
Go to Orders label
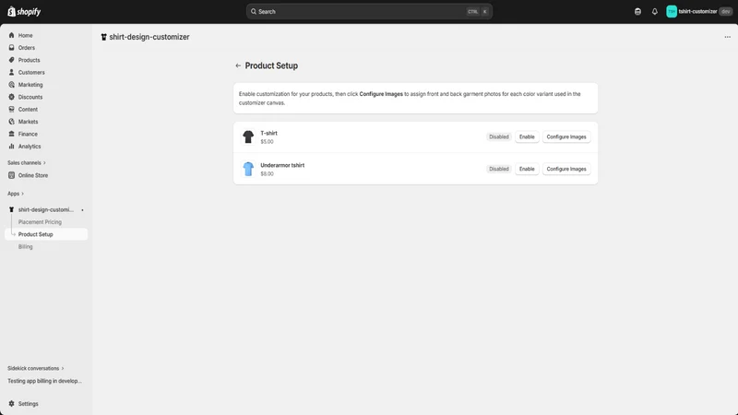(x=27, y=48)
